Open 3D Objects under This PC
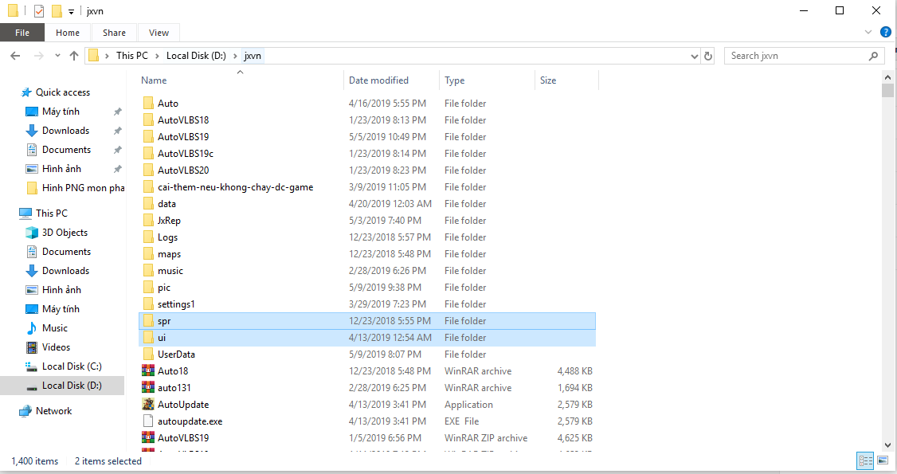 [x=65, y=232]
